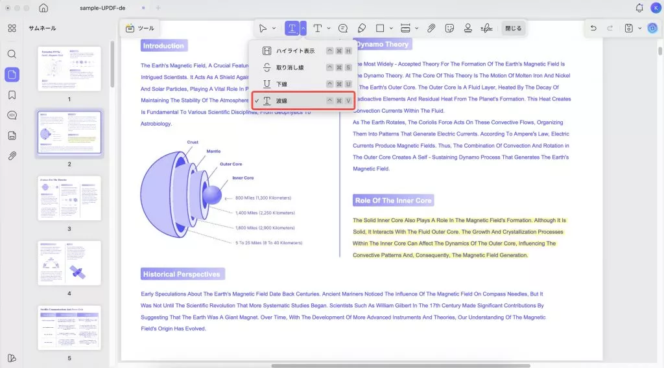This screenshot has height=368, width=664.
Task: Open the stamp tool
Action: pyautogui.click(x=468, y=29)
